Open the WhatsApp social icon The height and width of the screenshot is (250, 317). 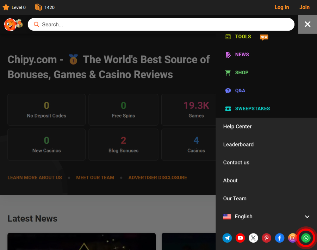point(306,238)
